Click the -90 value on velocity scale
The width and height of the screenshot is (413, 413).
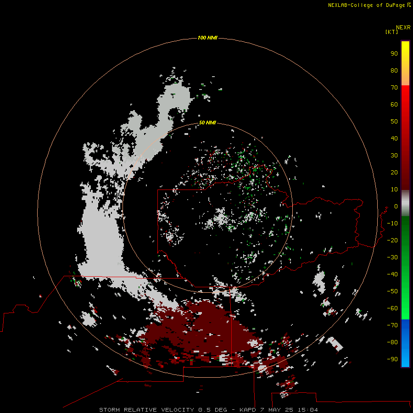(392, 359)
